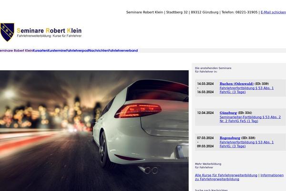The height and width of the screenshot is (191, 286).
Task: Click the white car hero image
Action: click(x=94, y=131)
